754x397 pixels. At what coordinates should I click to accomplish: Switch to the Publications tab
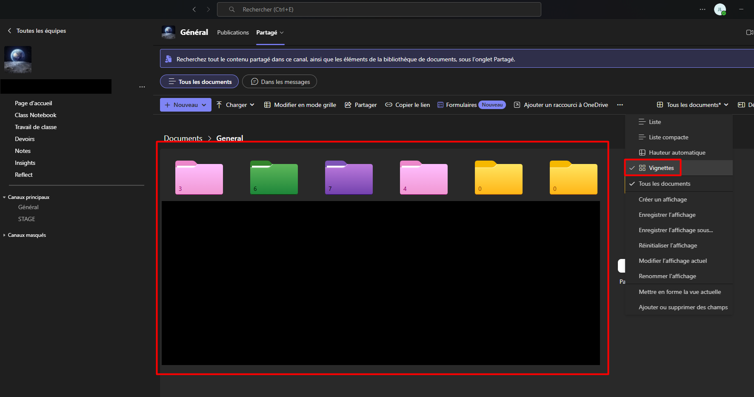(233, 32)
